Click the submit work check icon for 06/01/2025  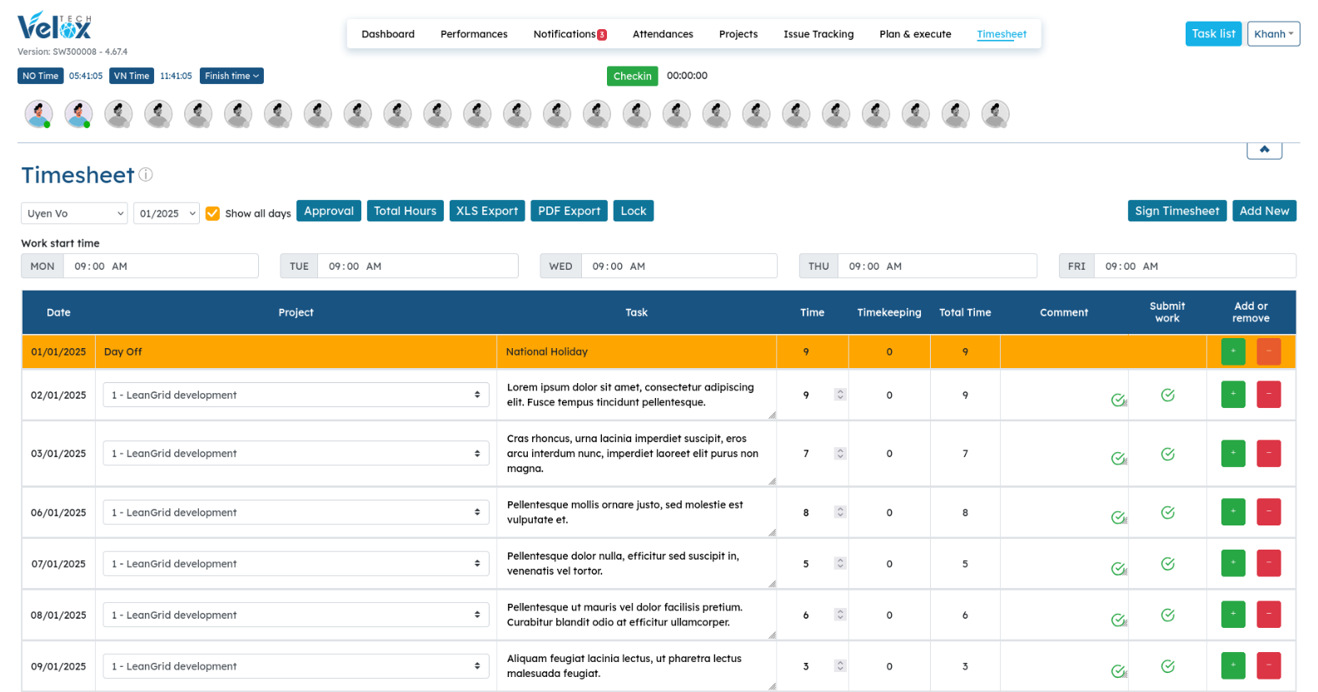[x=1167, y=512]
